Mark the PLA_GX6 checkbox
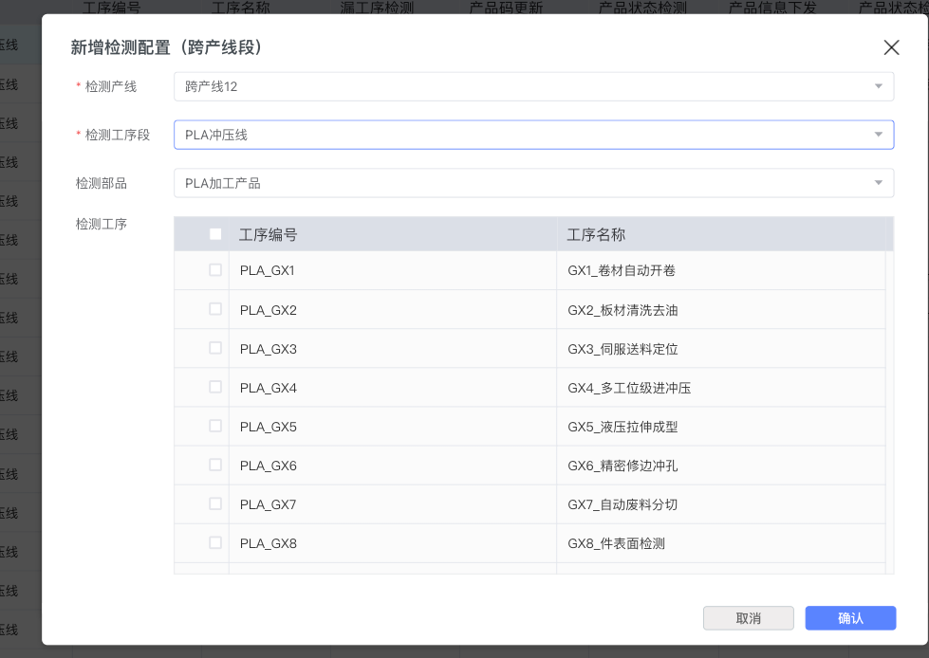929x658 pixels. tap(215, 465)
